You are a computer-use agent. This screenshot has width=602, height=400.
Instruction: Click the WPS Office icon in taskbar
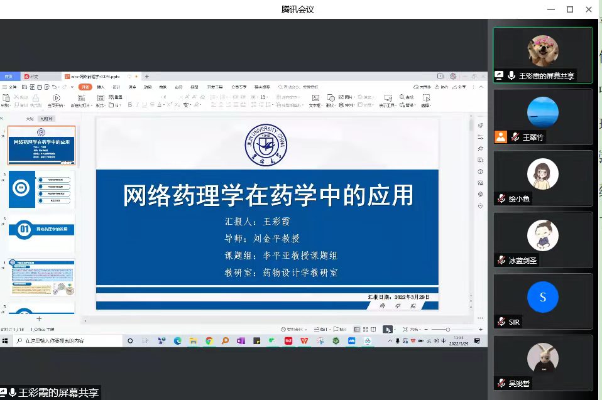[x=304, y=341]
